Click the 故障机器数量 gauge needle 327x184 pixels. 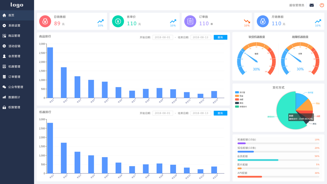click(295, 58)
